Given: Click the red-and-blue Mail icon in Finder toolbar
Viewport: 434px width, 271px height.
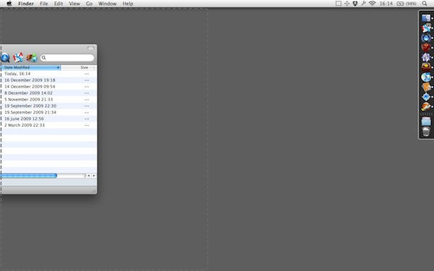Looking at the screenshot, I should pyautogui.click(x=18, y=58).
